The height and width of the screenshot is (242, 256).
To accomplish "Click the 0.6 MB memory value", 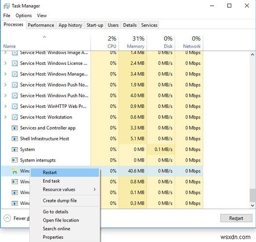I will [x=137, y=117].
